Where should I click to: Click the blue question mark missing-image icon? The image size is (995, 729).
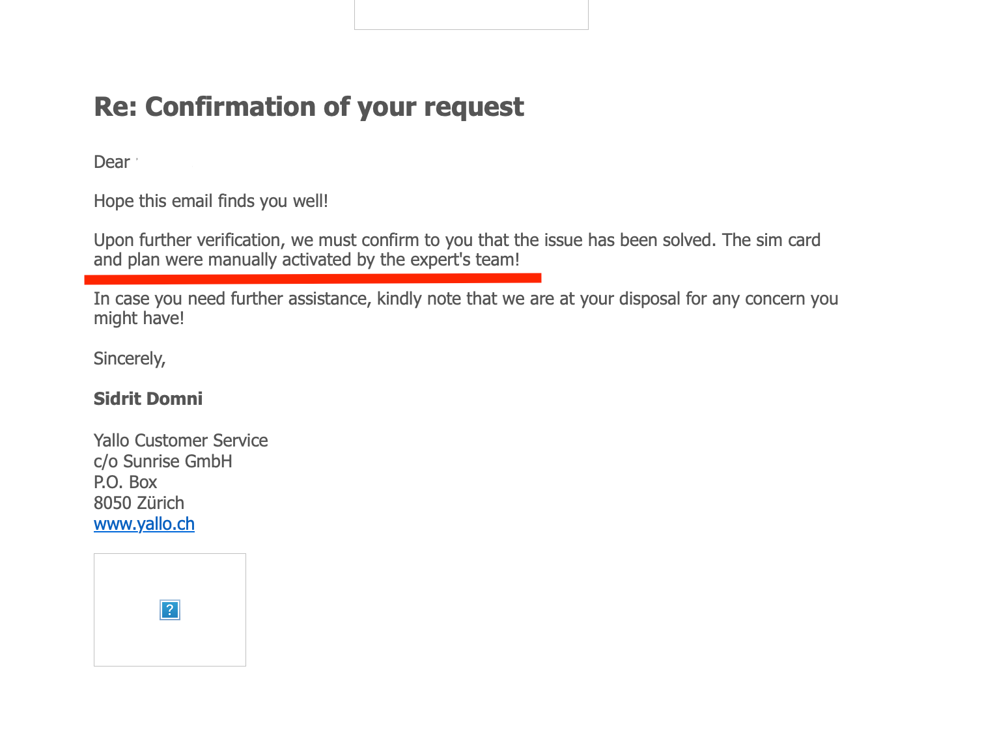(x=169, y=610)
